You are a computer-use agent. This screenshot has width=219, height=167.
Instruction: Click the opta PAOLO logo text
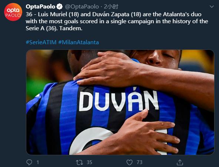[x=13, y=12]
